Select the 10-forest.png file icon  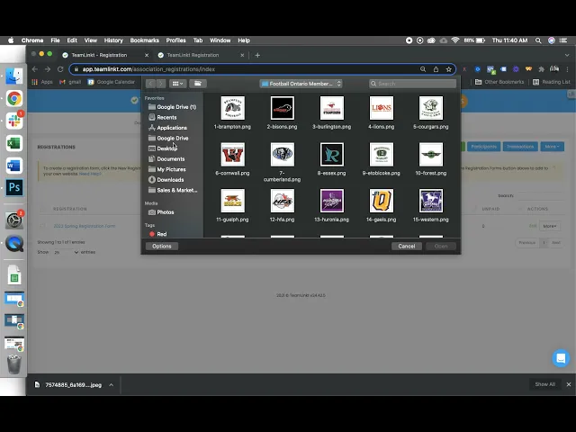431,154
